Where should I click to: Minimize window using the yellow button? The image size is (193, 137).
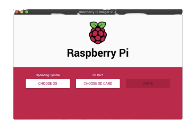pyautogui.click(x=22, y=12)
